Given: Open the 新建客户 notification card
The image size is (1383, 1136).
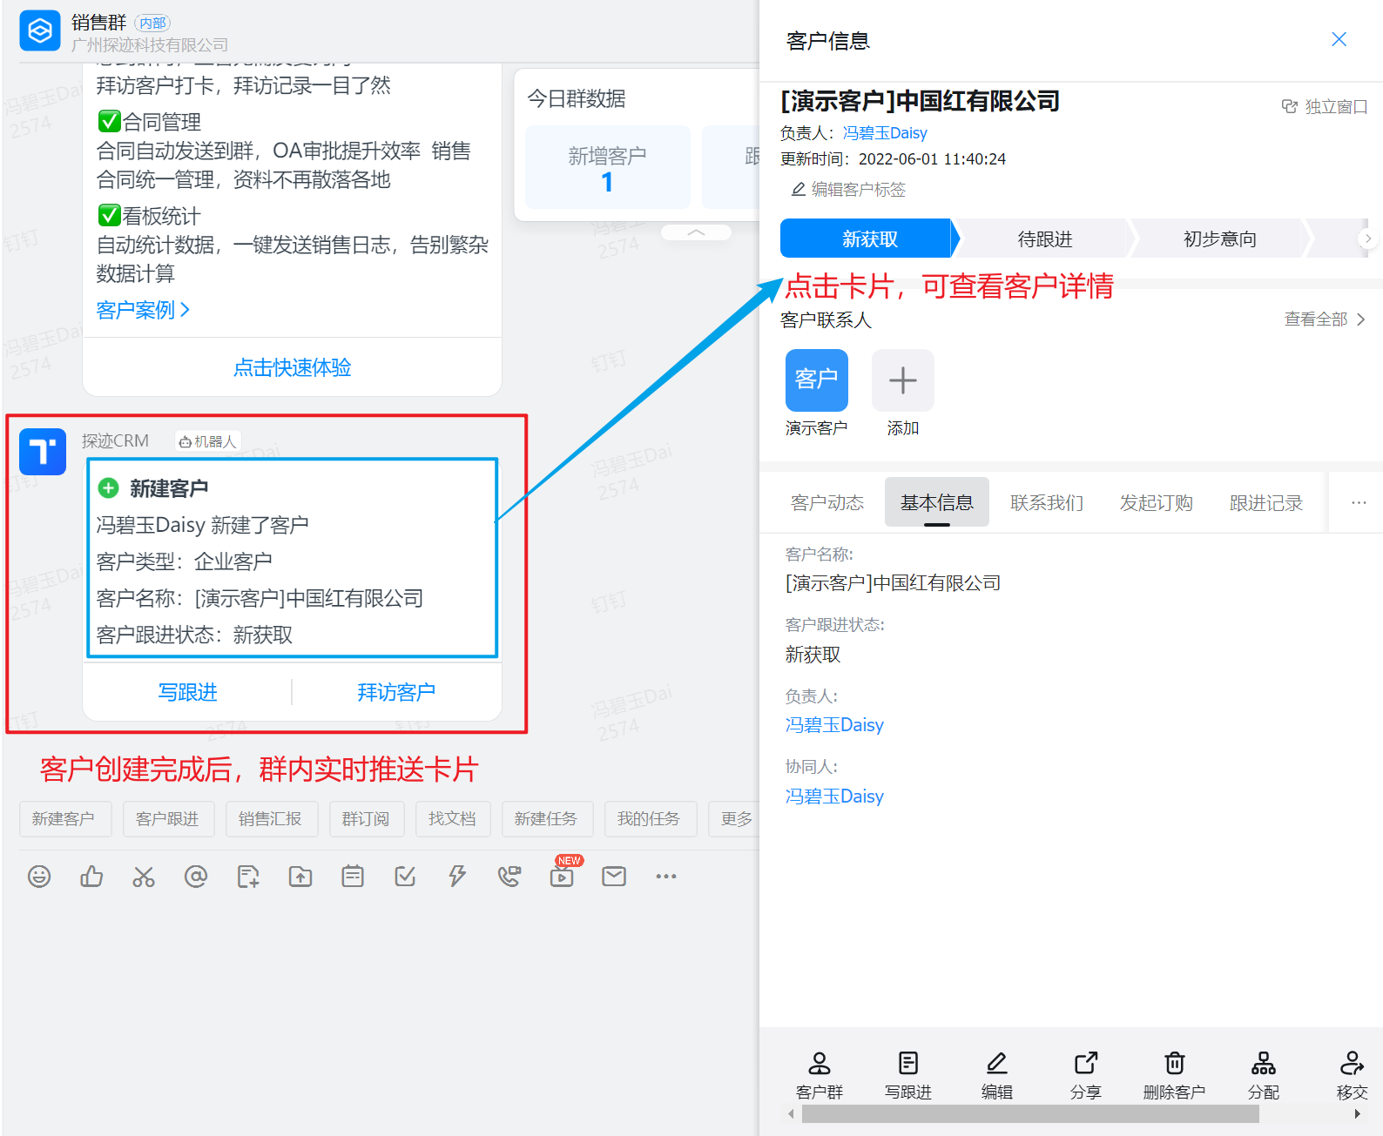Looking at the screenshot, I should [x=293, y=557].
